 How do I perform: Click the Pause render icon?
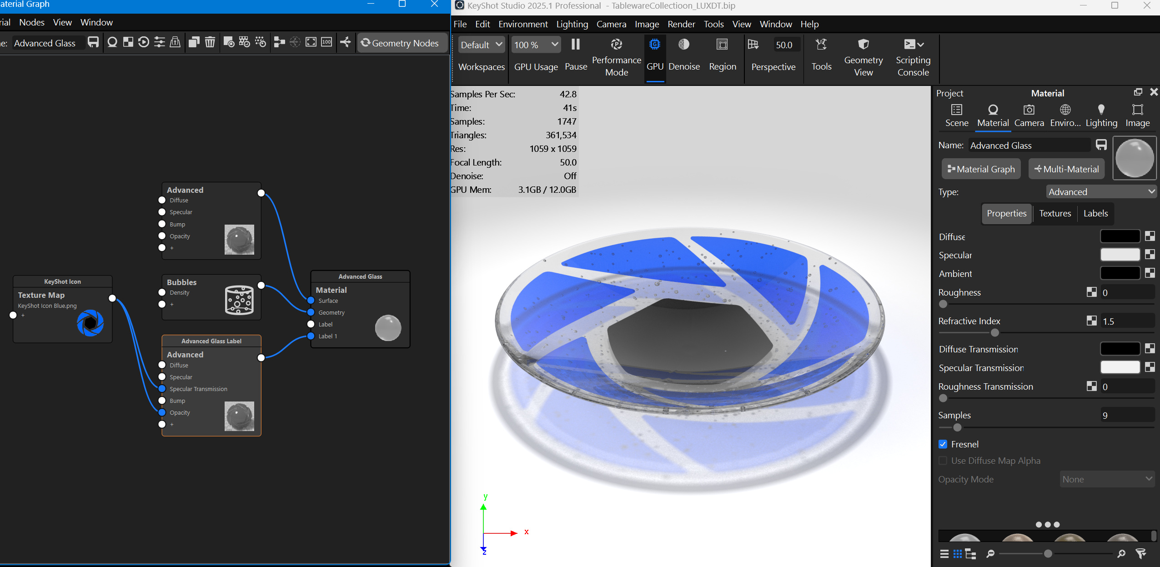click(x=576, y=45)
